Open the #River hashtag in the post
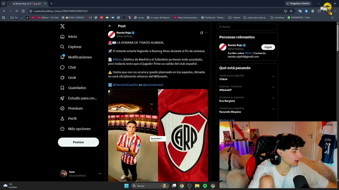Image resolution: width=339 pixels, height=190 pixels. tap(117, 59)
